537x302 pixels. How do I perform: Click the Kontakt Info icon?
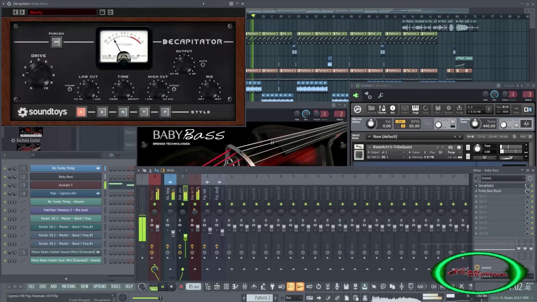(393, 109)
